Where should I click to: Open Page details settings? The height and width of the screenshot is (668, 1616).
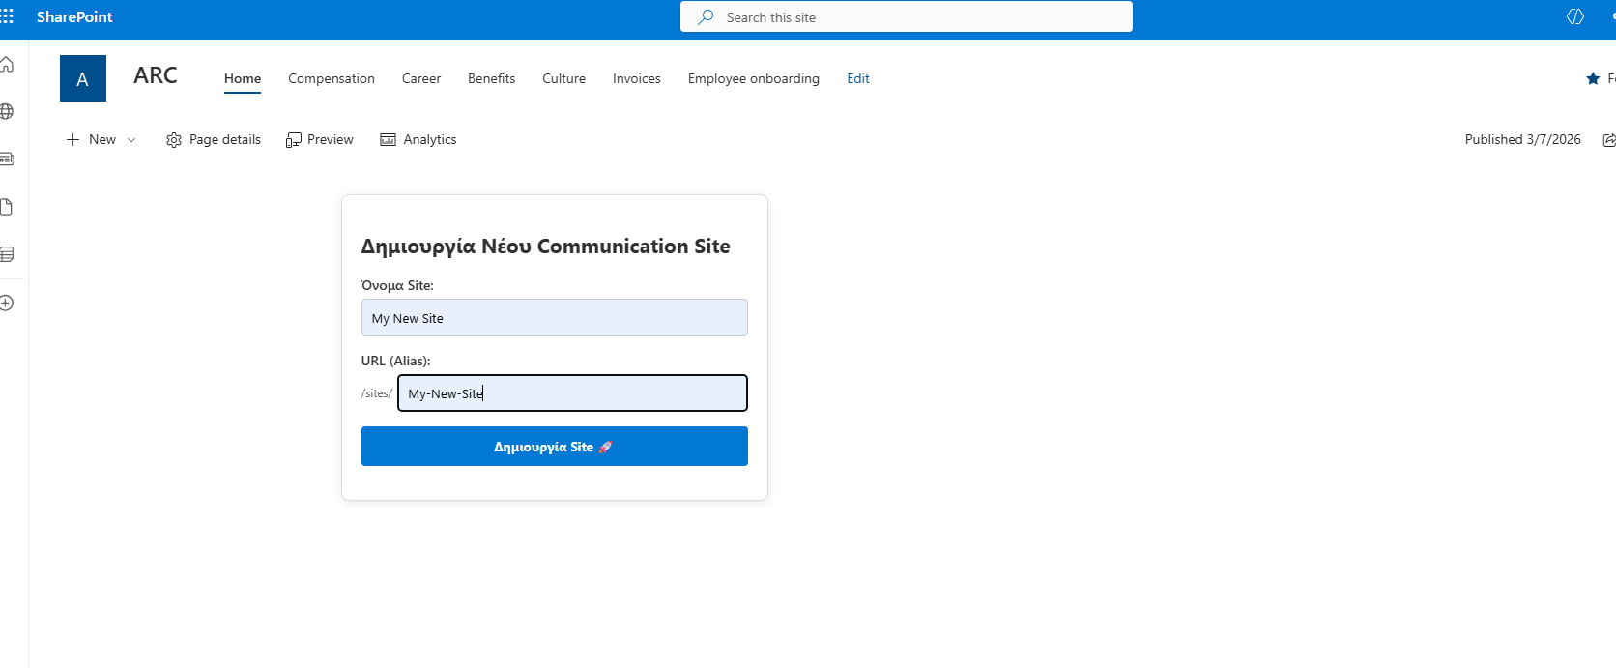pyautogui.click(x=214, y=139)
